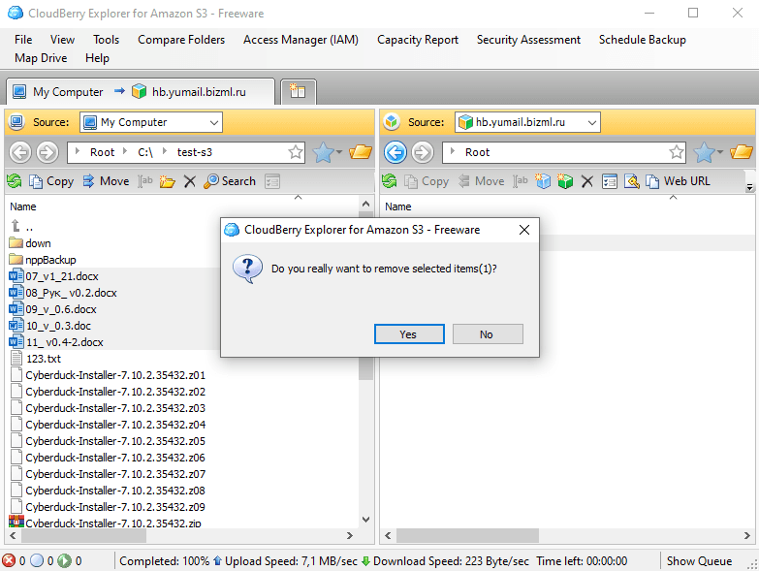Click No in the dialog
The height and width of the screenshot is (571, 759).
(488, 334)
